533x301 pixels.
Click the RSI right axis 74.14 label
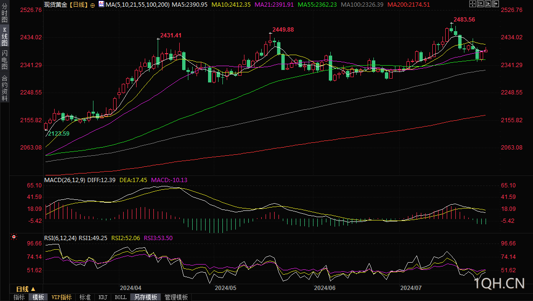point(508,257)
